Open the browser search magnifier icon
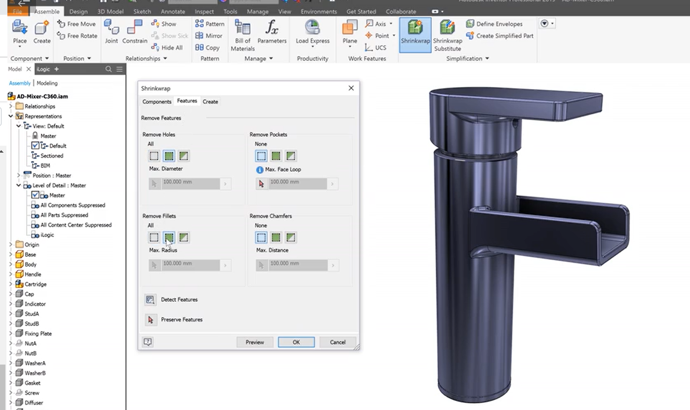This screenshot has width=690, height=410. pyautogui.click(x=109, y=69)
